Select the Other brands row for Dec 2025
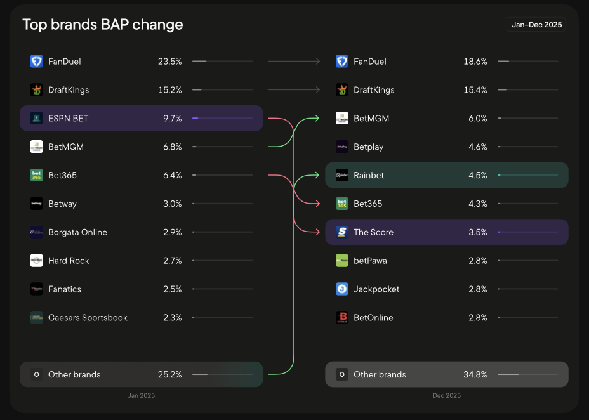589x420 pixels. tap(446, 374)
